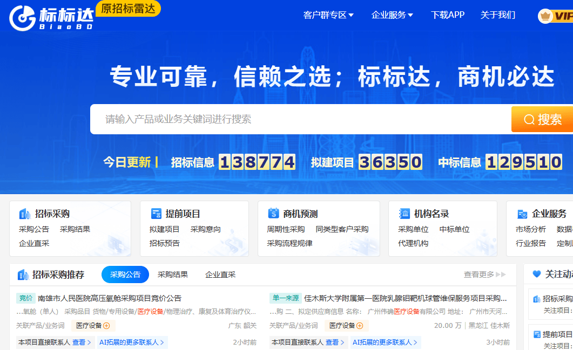This screenshot has height=350, width=573.
Task: Expand AI拓展的更多联系人 for the 佳木斯大学 listing
Action: point(386,342)
